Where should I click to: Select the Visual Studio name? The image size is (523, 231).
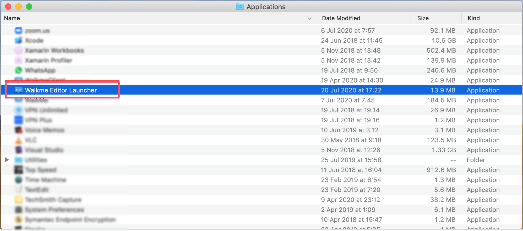click(44, 150)
